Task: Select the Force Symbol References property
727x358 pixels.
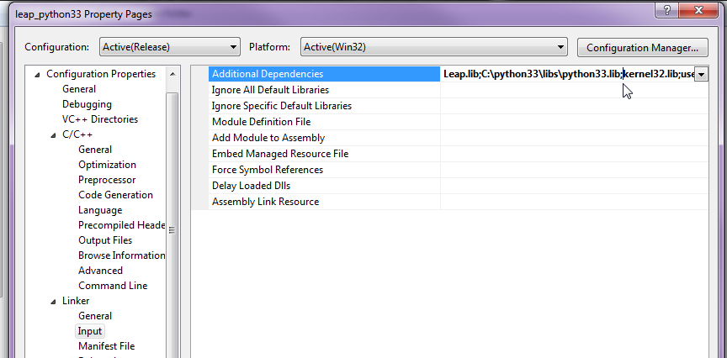Action: coord(267,170)
